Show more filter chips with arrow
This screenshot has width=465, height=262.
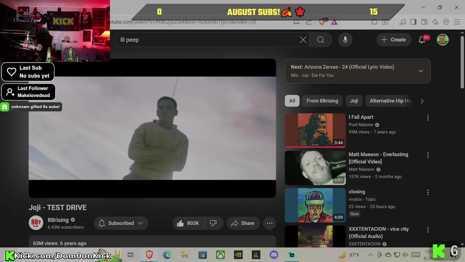click(x=422, y=101)
